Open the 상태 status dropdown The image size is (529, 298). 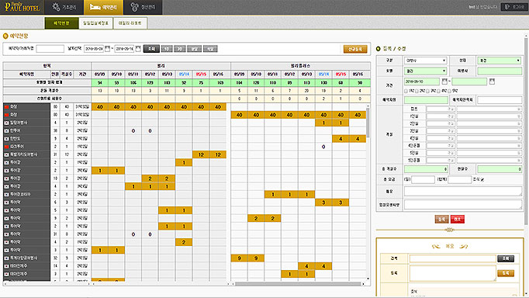pyautogui.click(x=500, y=61)
